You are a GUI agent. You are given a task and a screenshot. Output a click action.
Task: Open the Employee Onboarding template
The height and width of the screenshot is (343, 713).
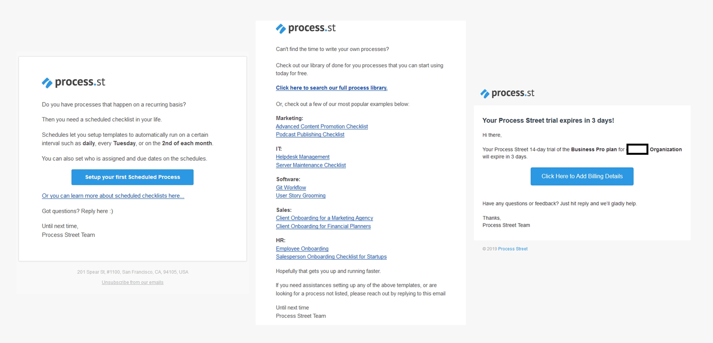pos(302,249)
